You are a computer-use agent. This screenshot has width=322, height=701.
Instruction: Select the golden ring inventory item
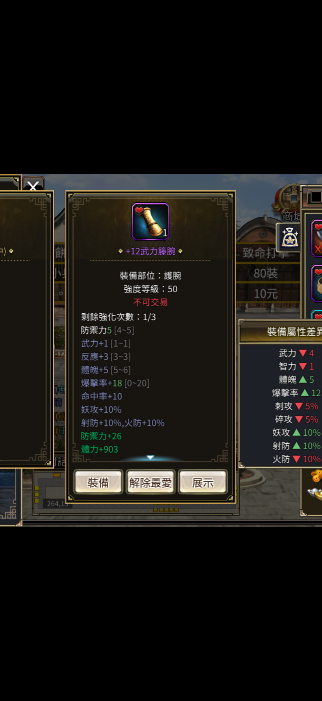317,283
